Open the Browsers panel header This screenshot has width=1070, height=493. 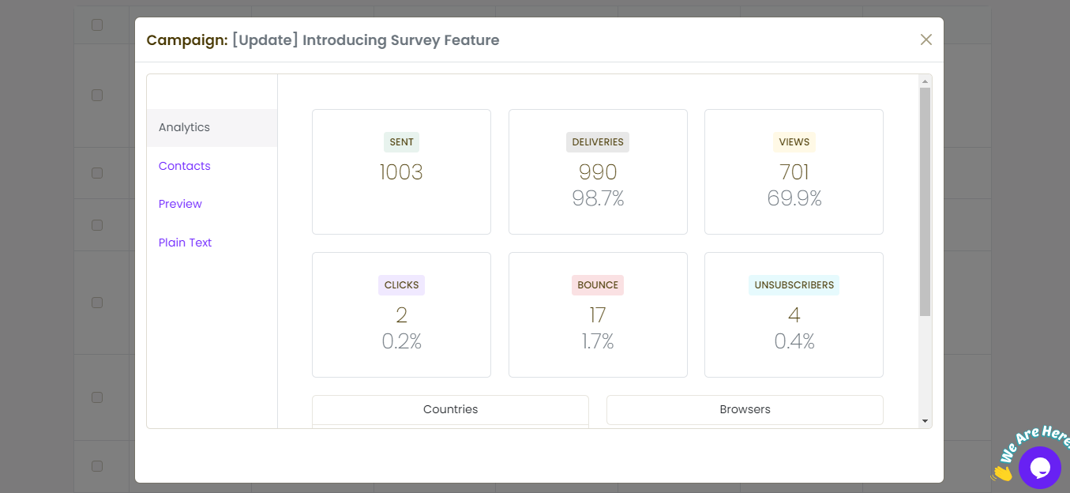click(x=745, y=409)
